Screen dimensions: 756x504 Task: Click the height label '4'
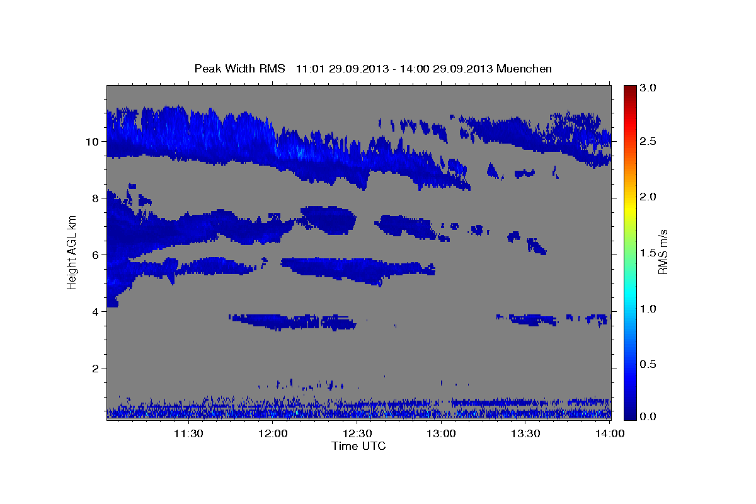pyautogui.click(x=97, y=312)
